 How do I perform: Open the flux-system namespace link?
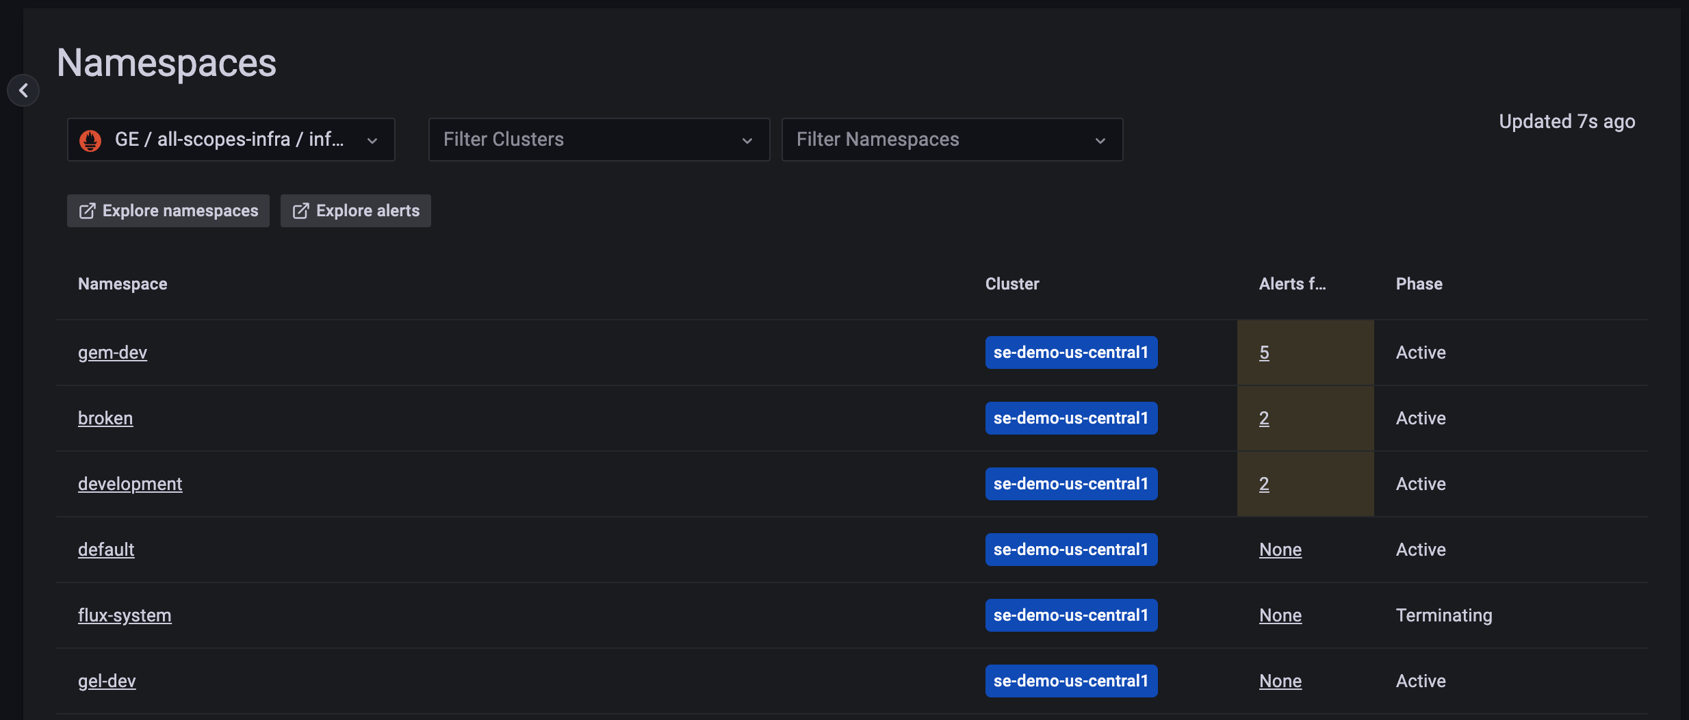click(x=125, y=615)
